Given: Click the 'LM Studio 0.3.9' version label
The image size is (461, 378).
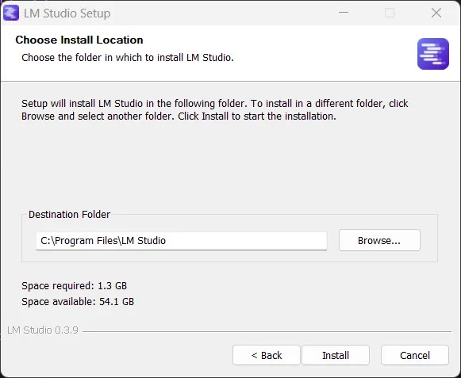Looking at the screenshot, I should pyautogui.click(x=43, y=330).
